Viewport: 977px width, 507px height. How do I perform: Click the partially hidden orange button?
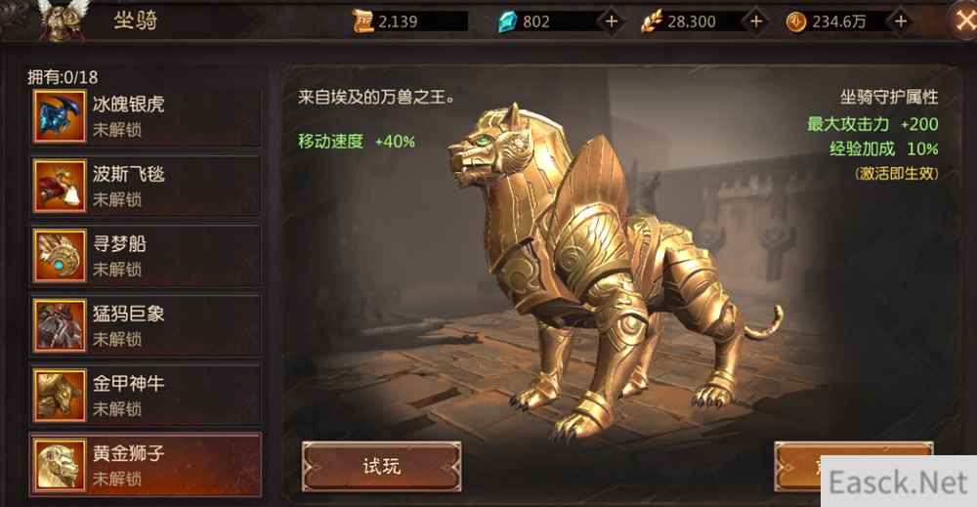[x=797, y=466]
